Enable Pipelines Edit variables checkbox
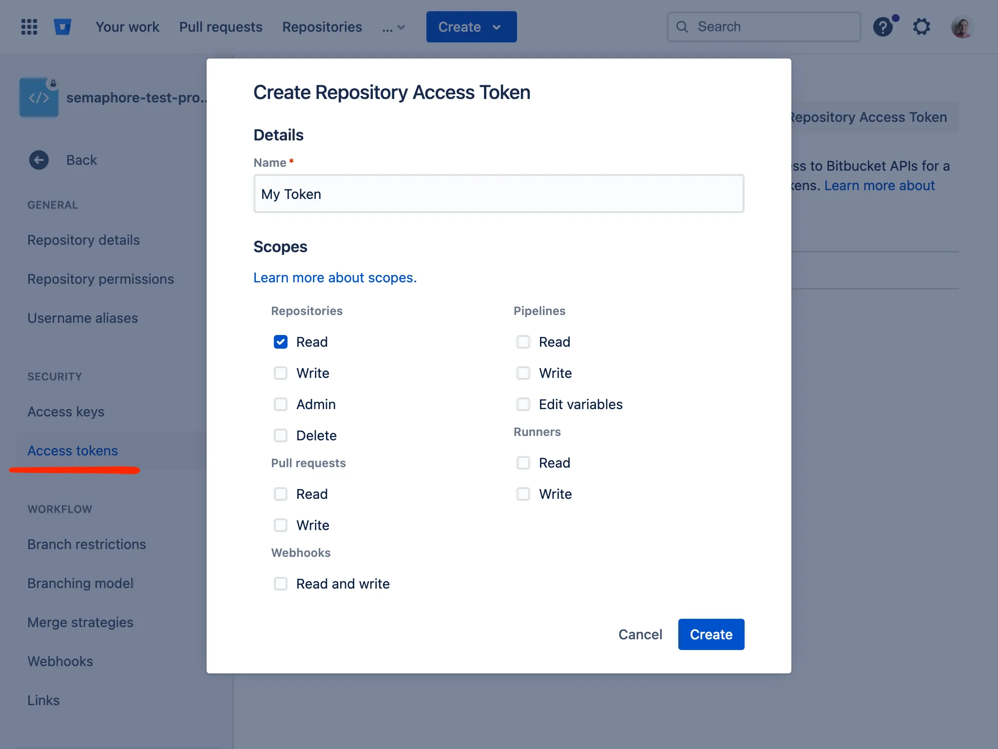The image size is (998, 749). pos(523,404)
